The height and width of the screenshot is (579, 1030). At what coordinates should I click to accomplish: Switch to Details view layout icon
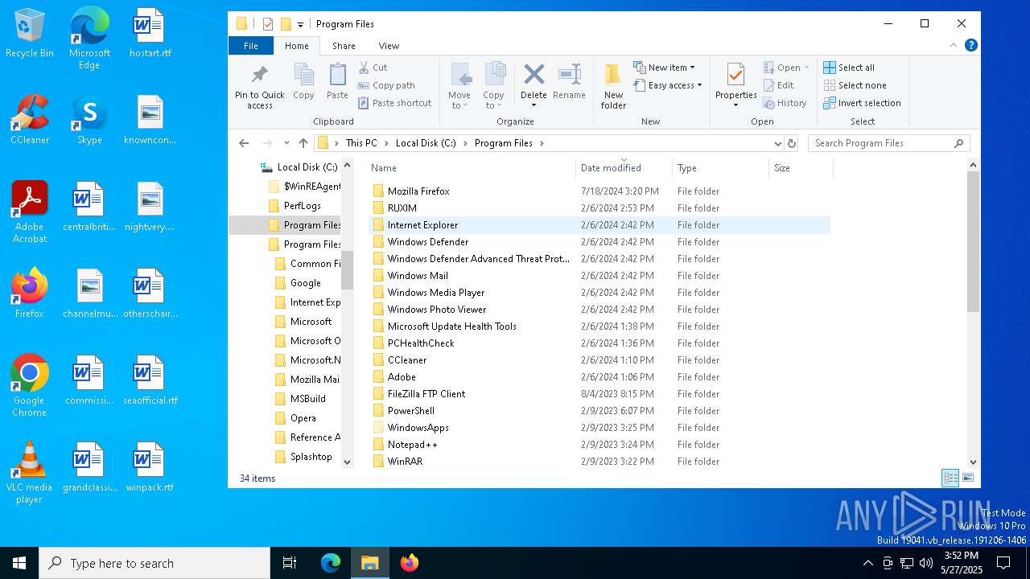point(950,478)
